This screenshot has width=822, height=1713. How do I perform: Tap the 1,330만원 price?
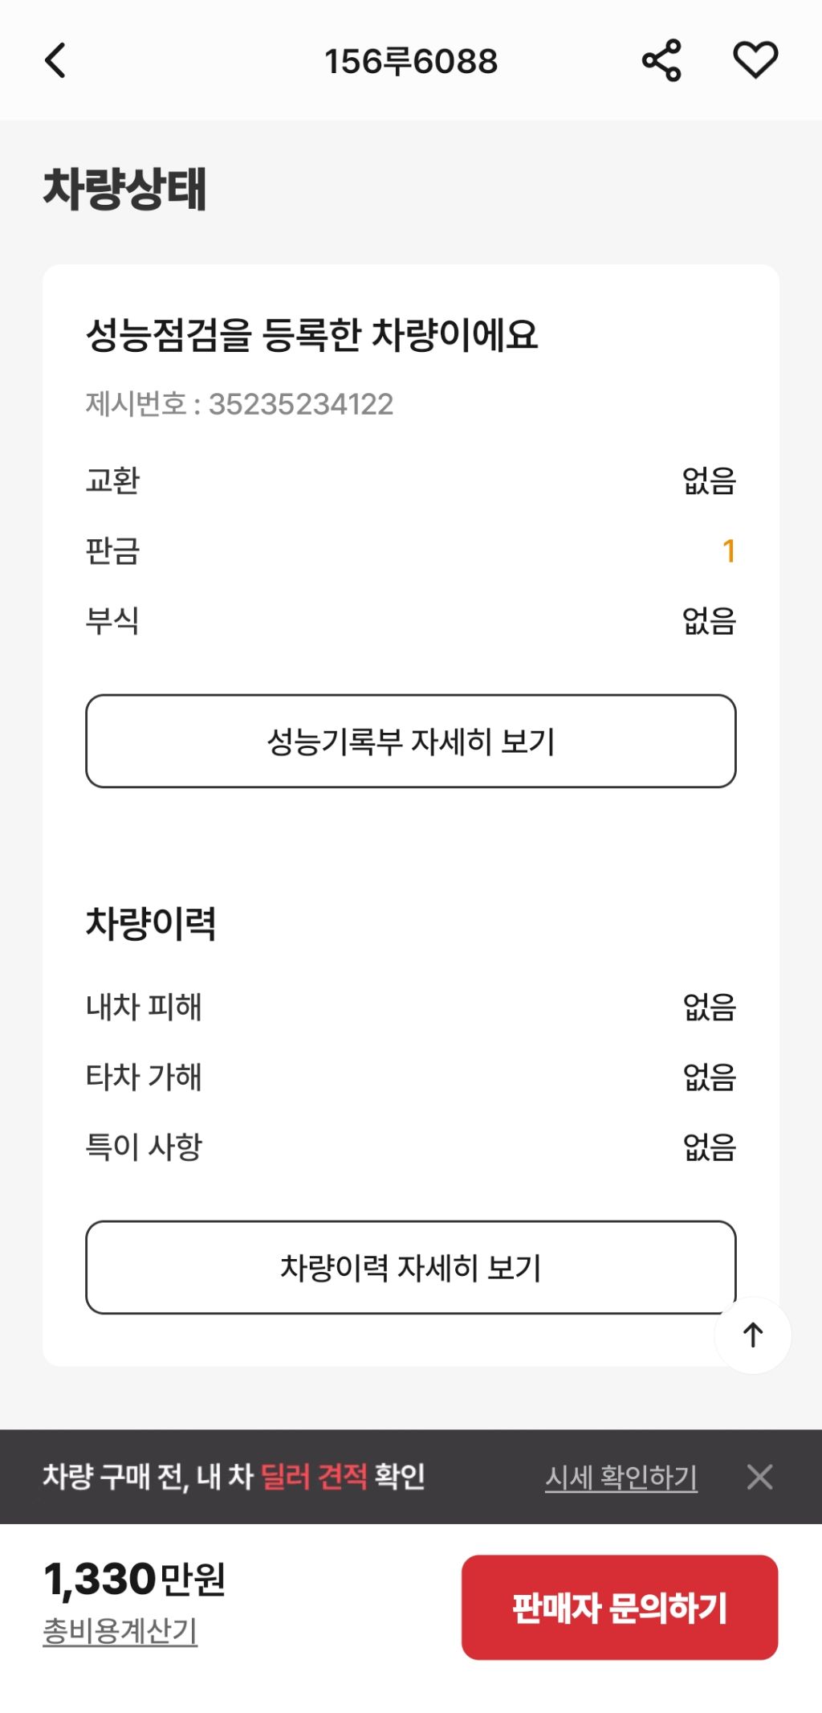click(x=134, y=1579)
